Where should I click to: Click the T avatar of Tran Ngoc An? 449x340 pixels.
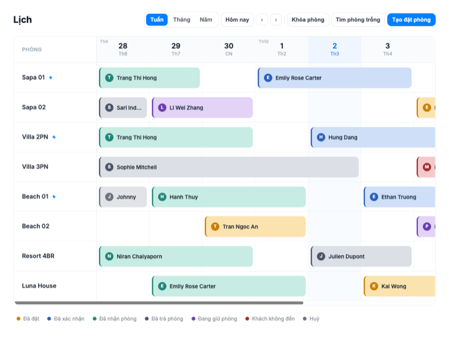(x=215, y=226)
